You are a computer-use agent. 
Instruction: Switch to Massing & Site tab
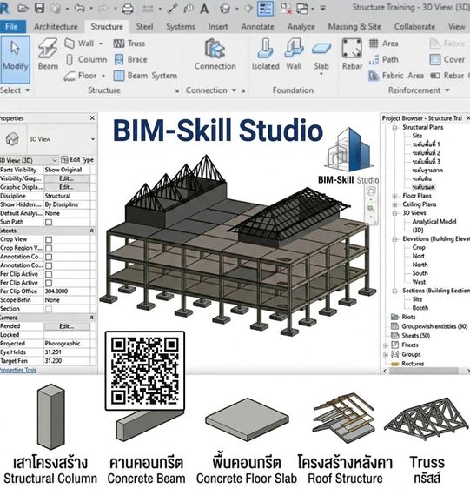(354, 27)
